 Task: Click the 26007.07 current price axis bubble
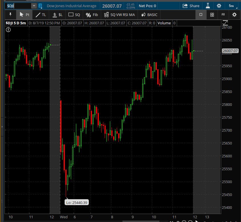(x=230, y=51)
